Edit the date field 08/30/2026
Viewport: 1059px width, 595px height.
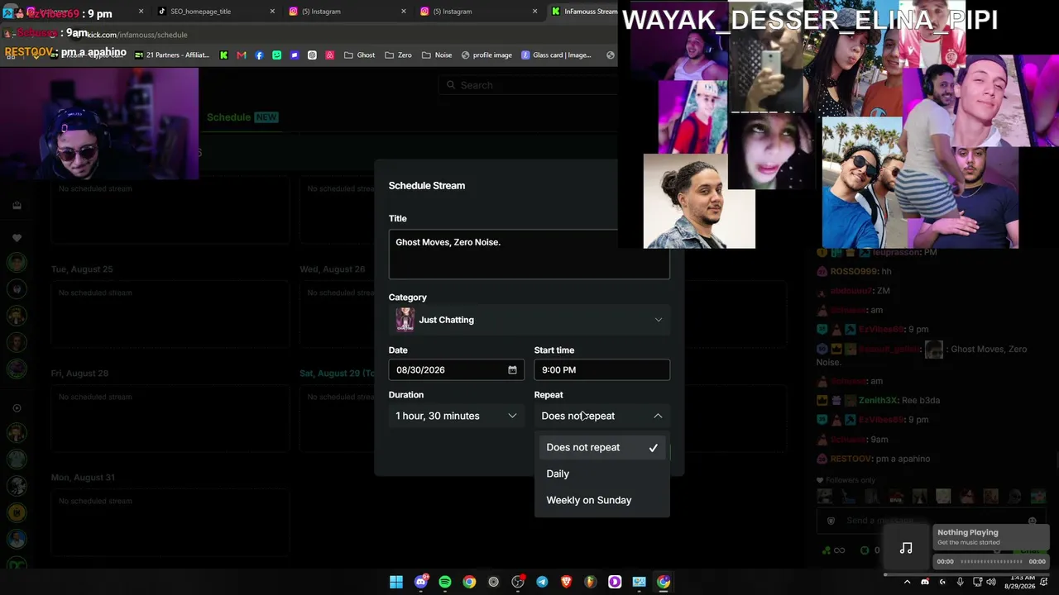coord(456,370)
